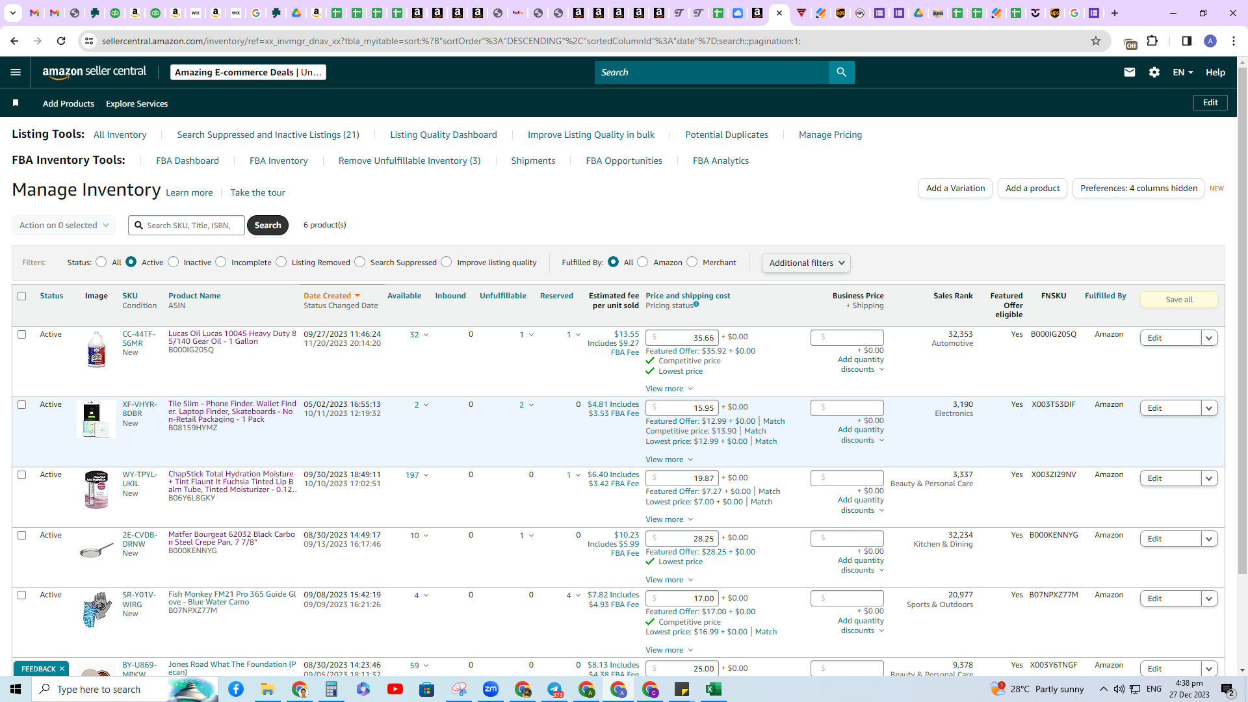Open the Action on 0 selected dropdown

tap(64, 225)
